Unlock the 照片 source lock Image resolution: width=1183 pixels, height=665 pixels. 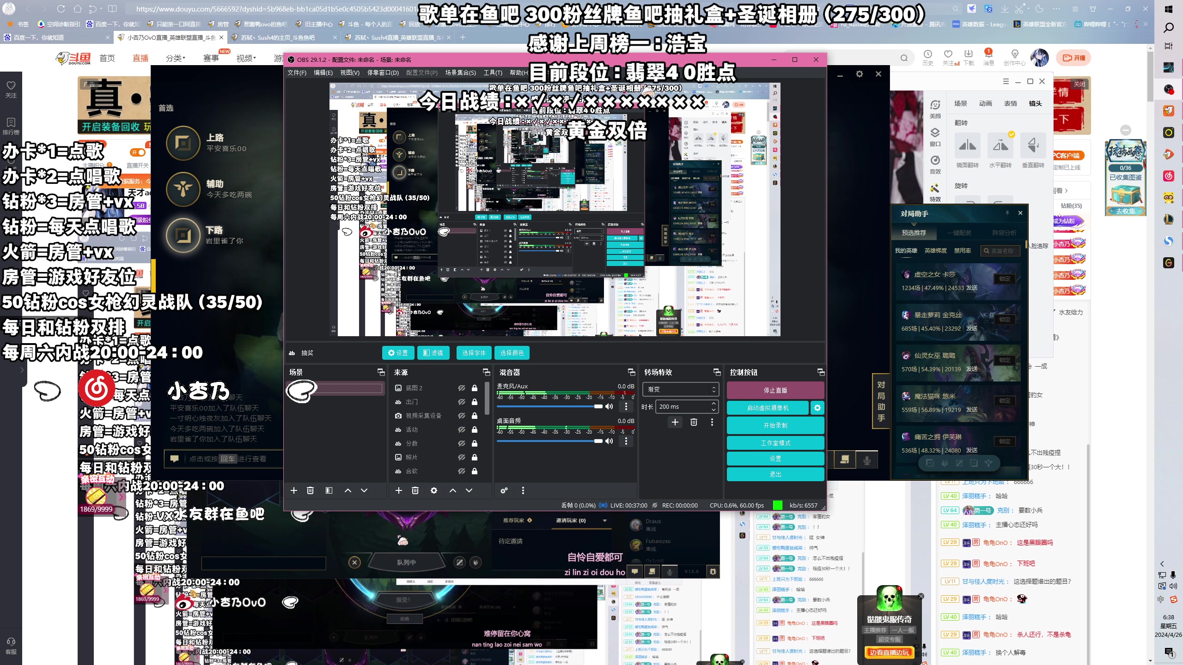point(475,457)
